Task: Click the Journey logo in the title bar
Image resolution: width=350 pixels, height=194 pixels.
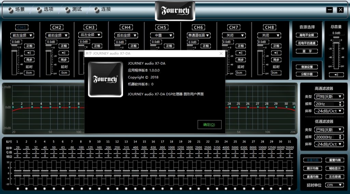Action: point(175,11)
